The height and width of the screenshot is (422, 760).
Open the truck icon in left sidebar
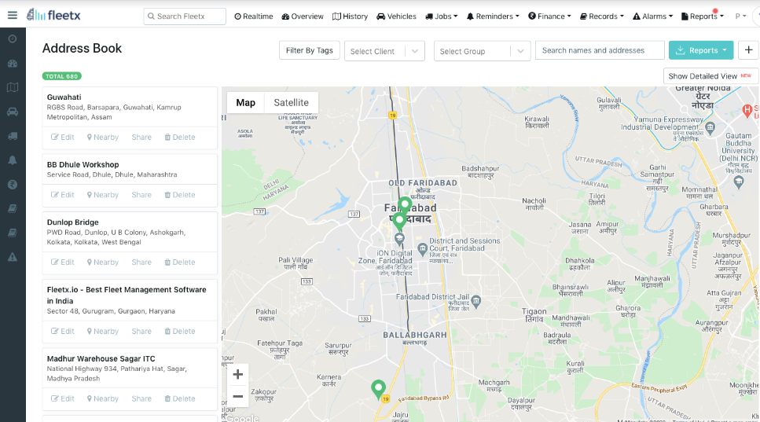13,136
